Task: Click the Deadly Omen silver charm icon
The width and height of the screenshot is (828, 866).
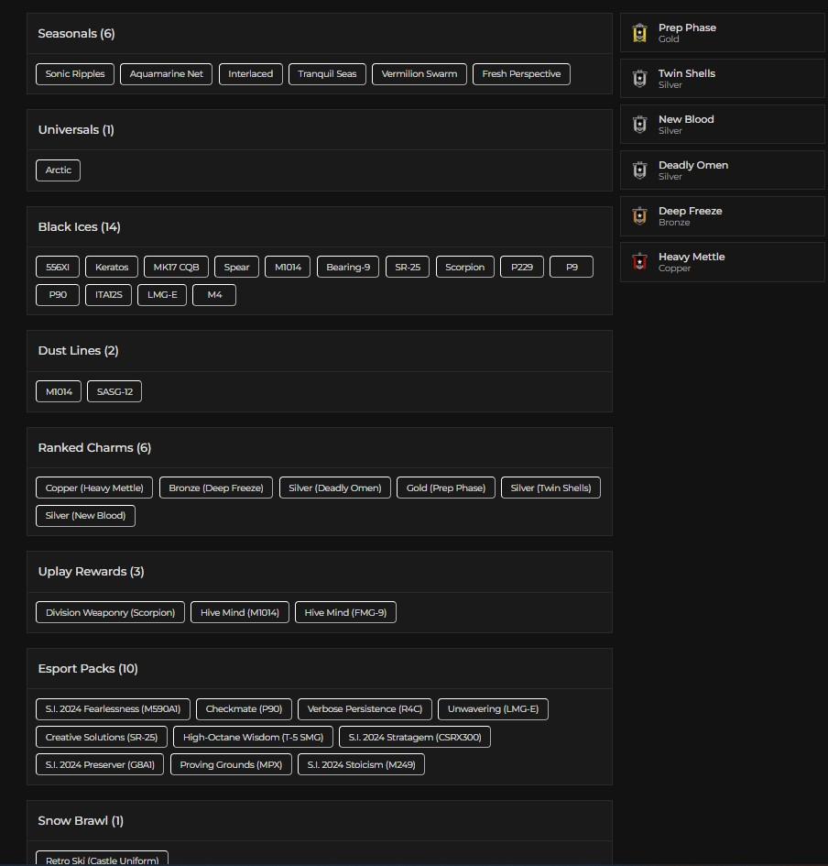Action: (x=639, y=171)
